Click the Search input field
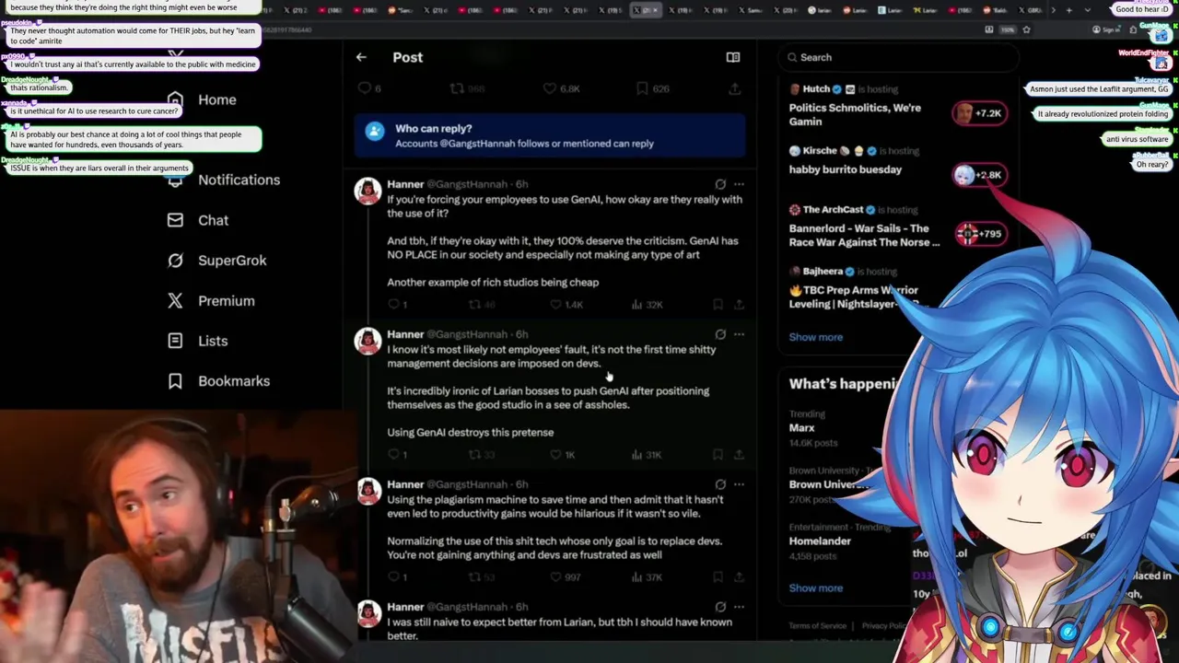The width and height of the screenshot is (1179, 663). pyautogui.click(x=898, y=57)
